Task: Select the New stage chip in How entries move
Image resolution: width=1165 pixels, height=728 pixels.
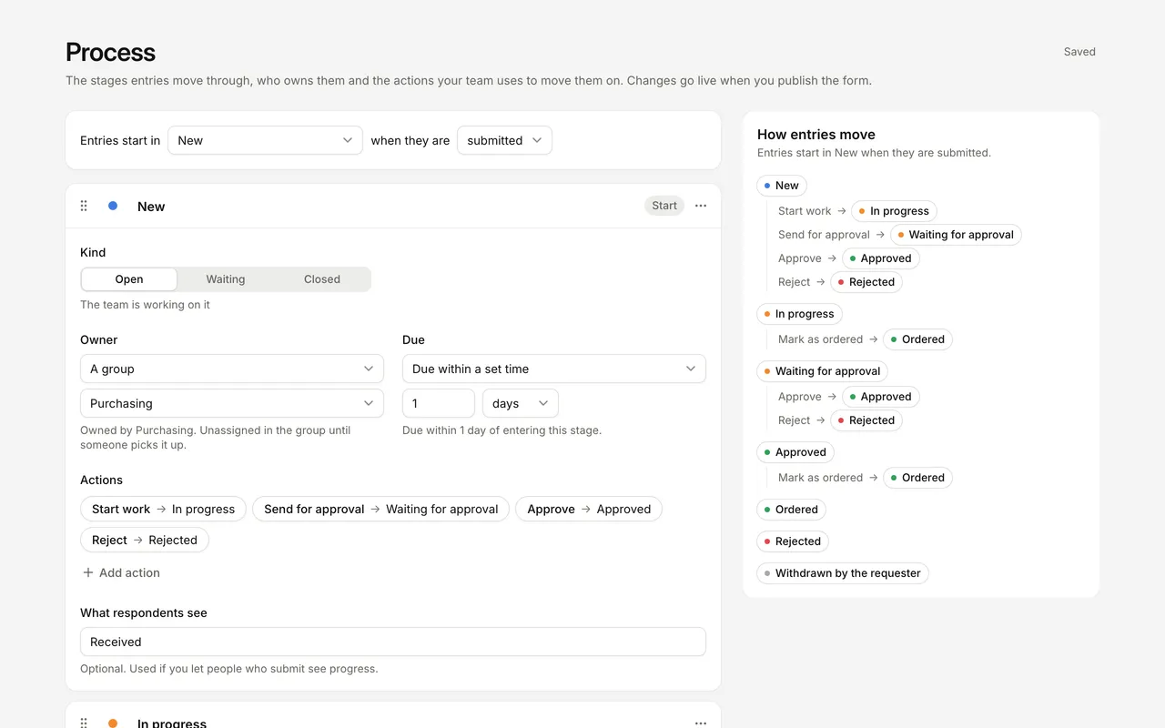Action: 782,186
